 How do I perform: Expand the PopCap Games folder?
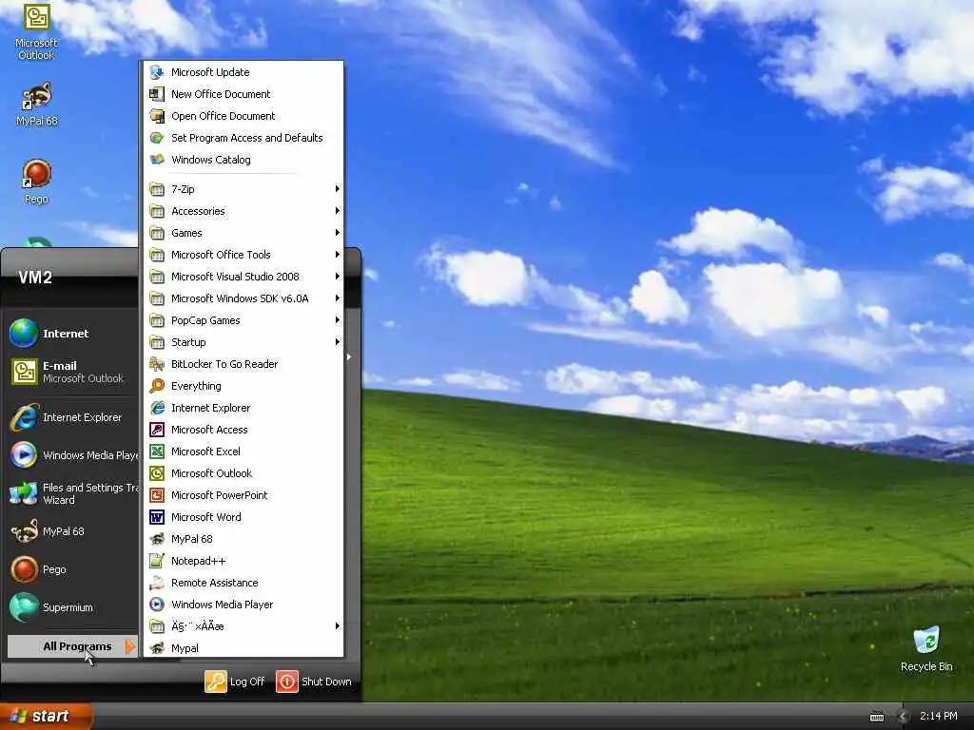click(x=243, y=320)
